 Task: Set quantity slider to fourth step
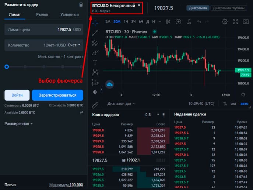click(63, 67)
